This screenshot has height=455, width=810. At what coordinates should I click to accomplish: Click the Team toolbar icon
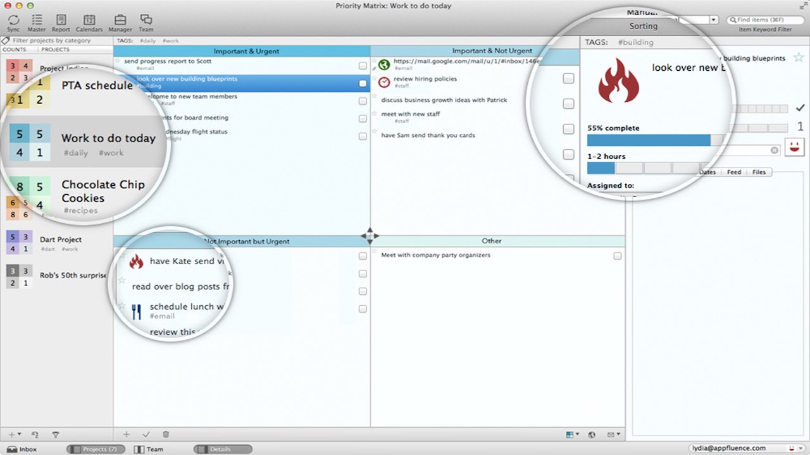[x=146, y=20]
